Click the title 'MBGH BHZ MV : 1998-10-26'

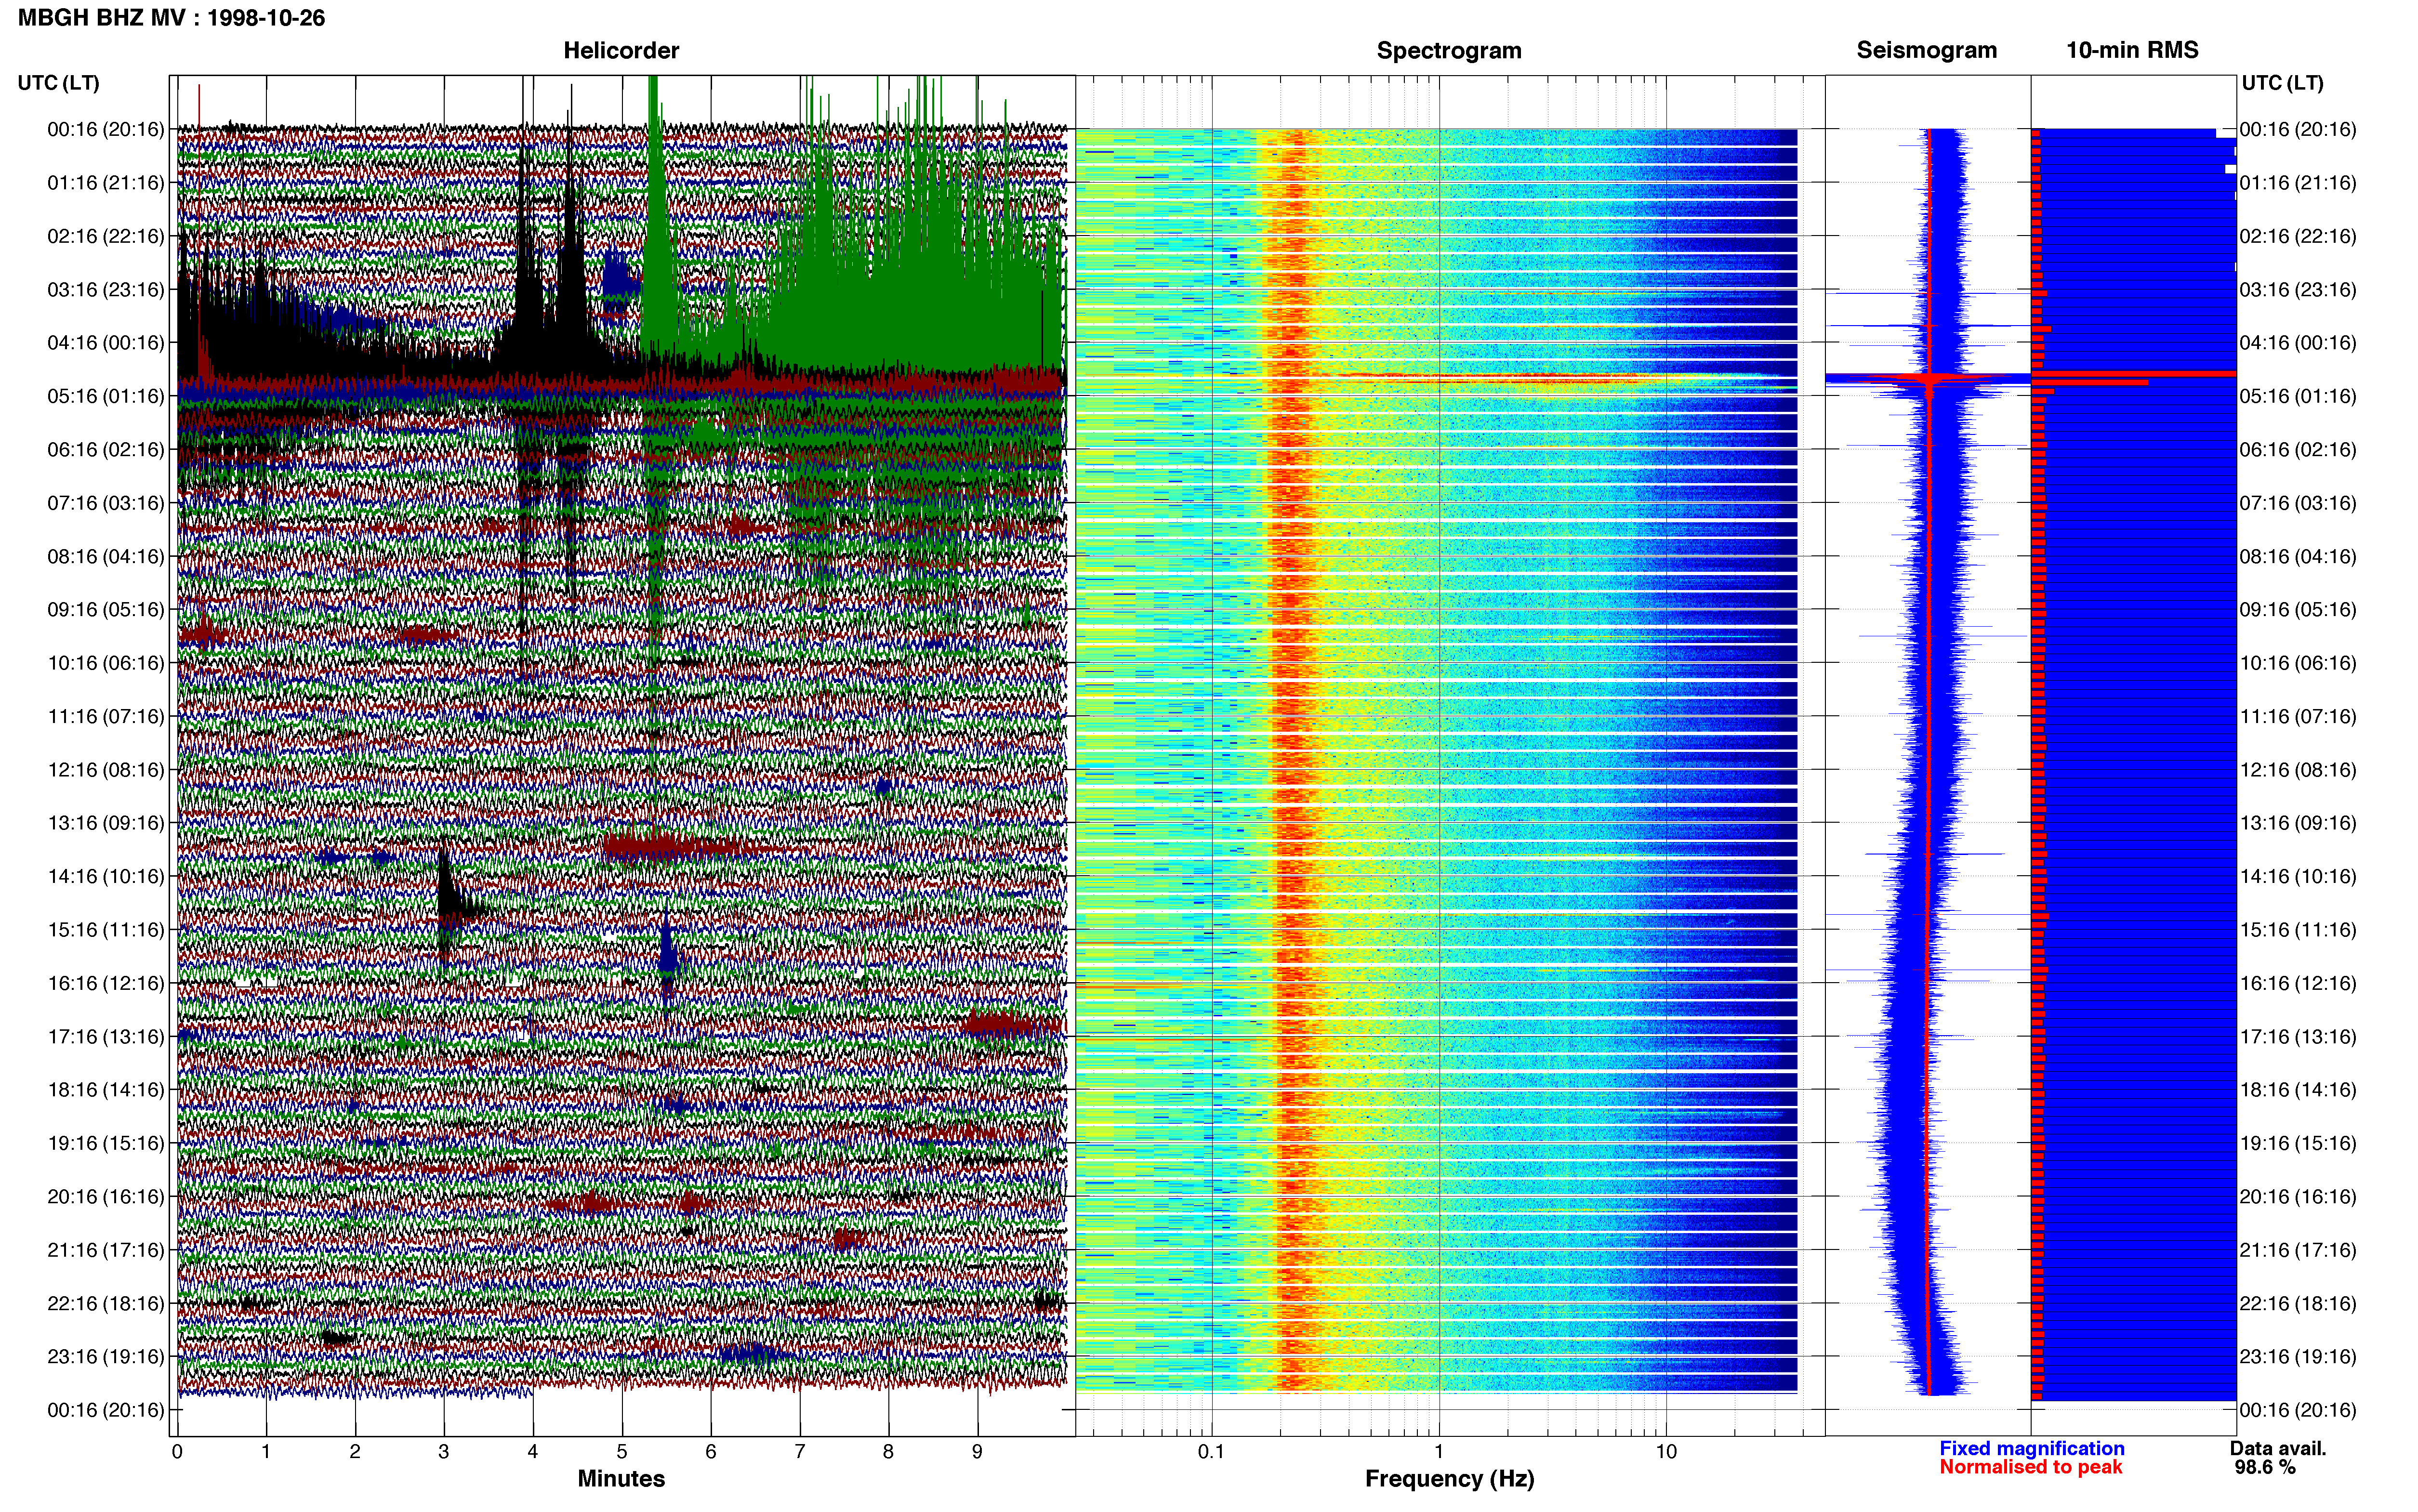171,18
